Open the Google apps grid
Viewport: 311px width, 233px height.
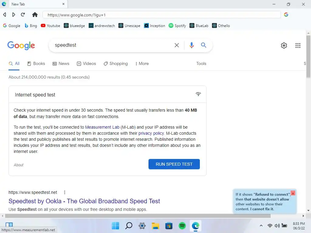(298, 46)
